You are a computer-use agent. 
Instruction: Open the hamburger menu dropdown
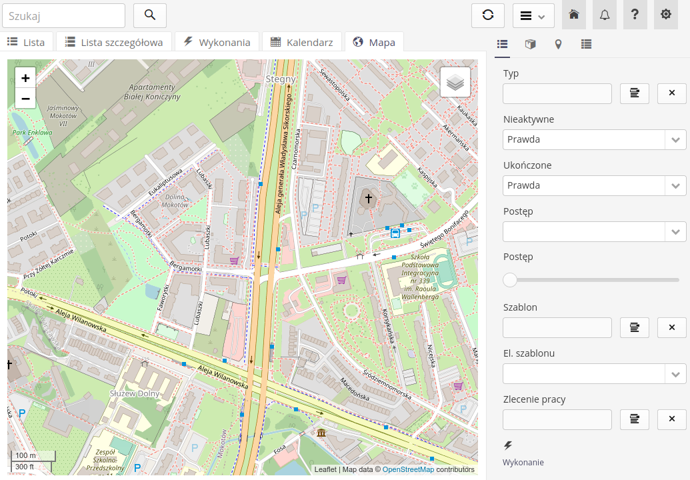(x=533, y=15)
